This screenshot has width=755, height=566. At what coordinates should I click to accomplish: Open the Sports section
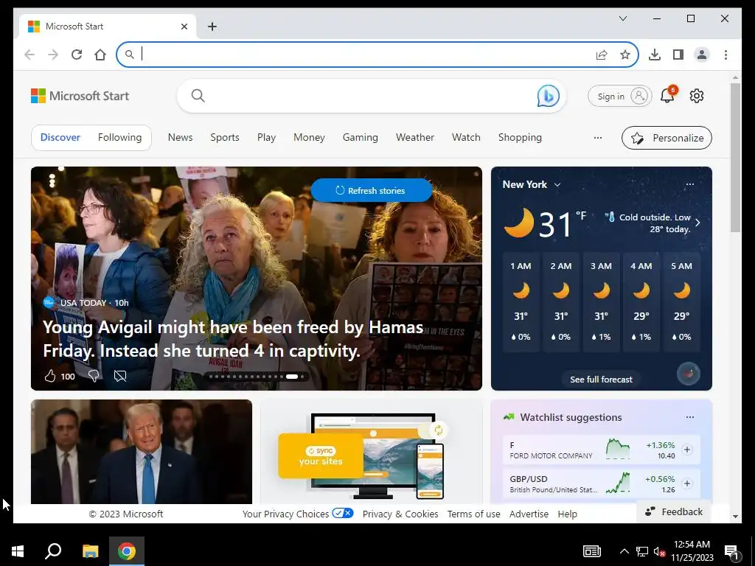pyautogui.click(x=224, y=138)
